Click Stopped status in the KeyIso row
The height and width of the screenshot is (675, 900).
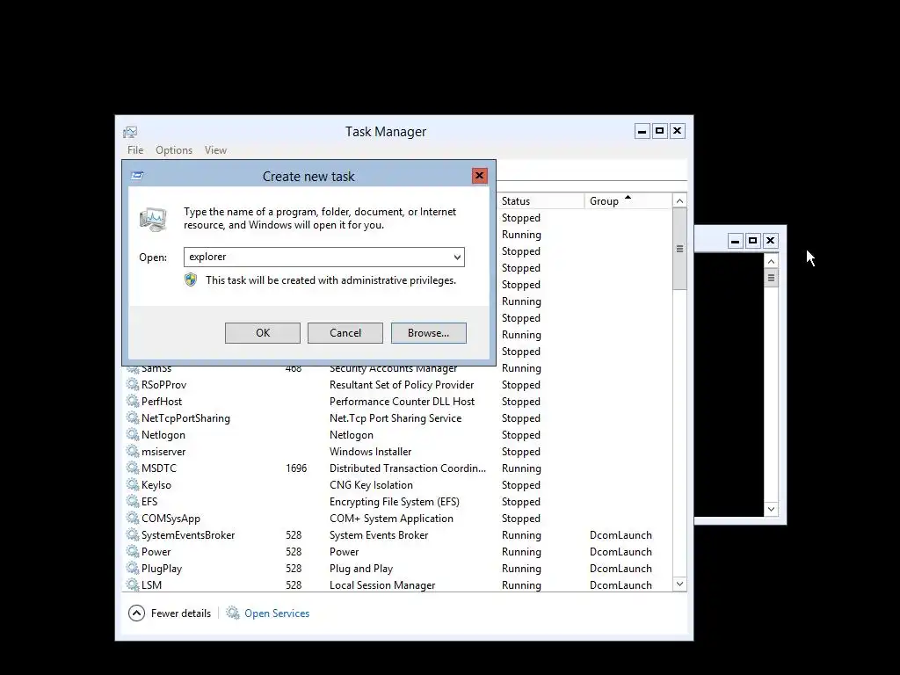(x=520, y=484)
